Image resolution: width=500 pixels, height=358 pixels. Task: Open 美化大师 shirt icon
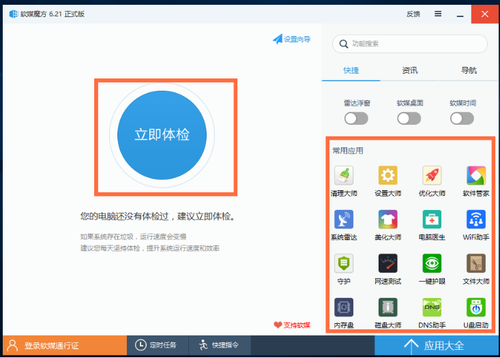point(387,220)
